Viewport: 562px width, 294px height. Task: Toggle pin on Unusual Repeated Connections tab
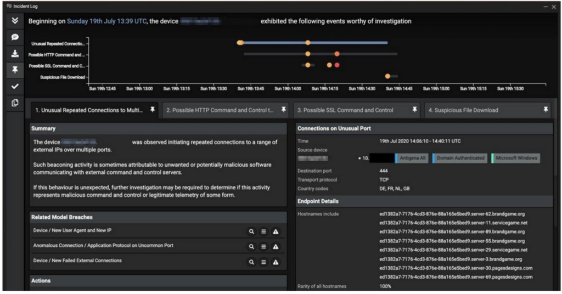click(x=152, y=110)
